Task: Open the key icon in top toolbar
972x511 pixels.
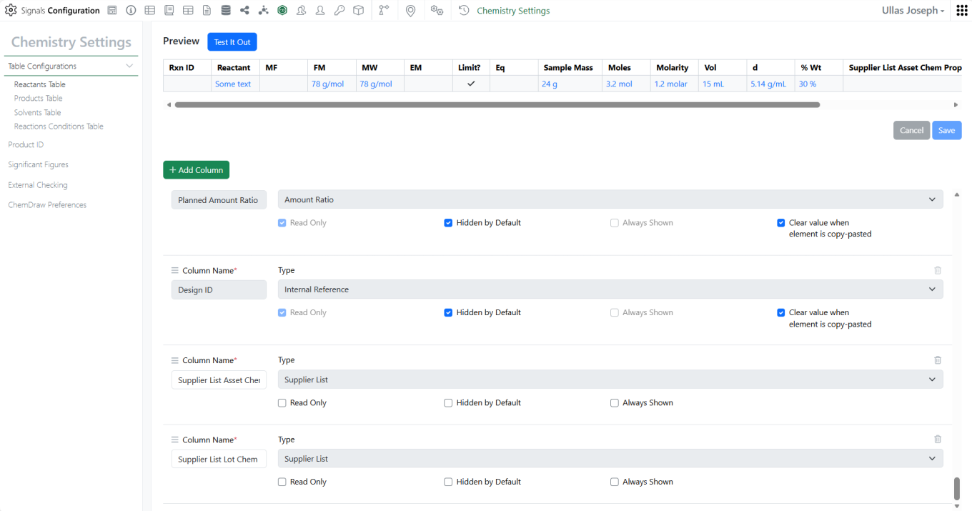Action: 339,11
